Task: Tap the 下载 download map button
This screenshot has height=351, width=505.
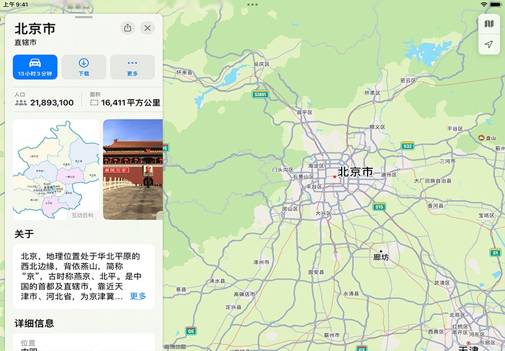Action: (x=84, y=67)
